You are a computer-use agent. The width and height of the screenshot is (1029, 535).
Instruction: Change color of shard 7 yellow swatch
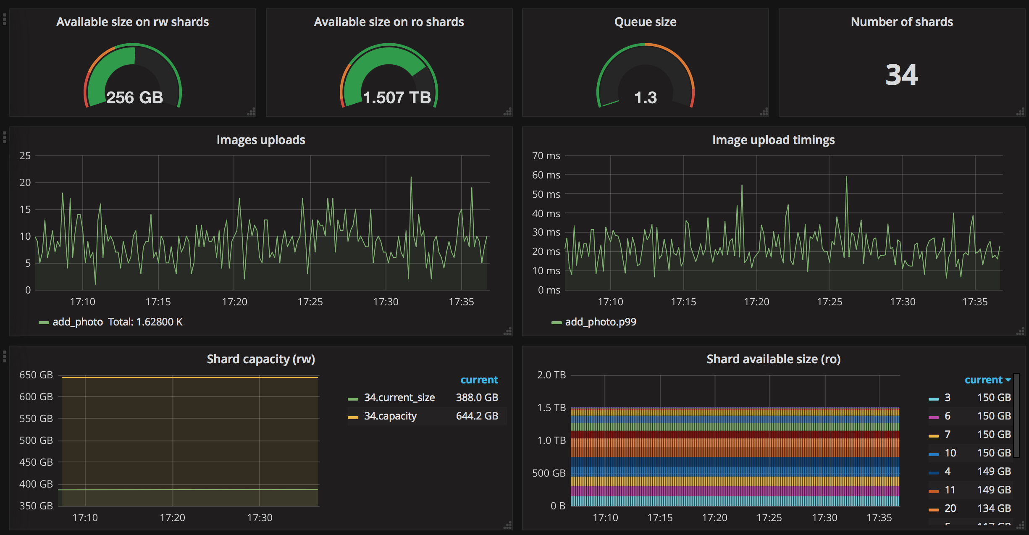pos(934,436)
